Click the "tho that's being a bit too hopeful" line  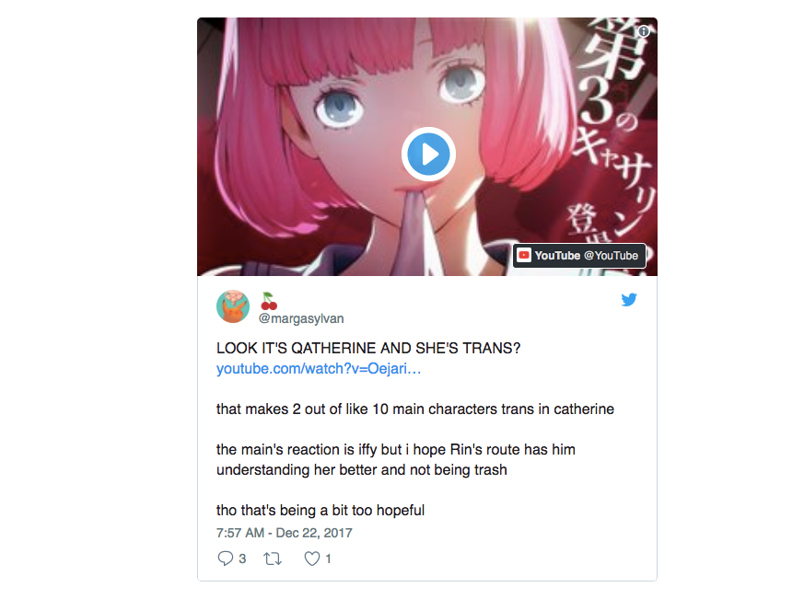(x=320, y=511)
